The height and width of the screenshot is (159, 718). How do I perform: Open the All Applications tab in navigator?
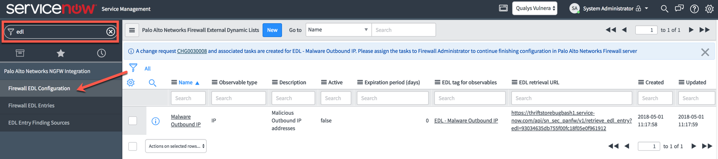coord(20,53)
